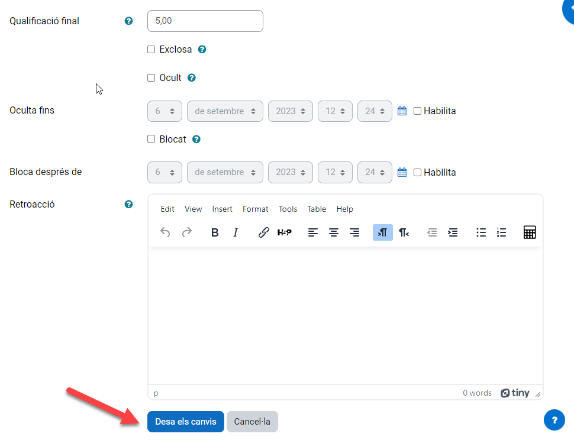Insert a numbered list
Image resolution: width=574 pixels, height=440 pixels.
(x=502, y=232)
